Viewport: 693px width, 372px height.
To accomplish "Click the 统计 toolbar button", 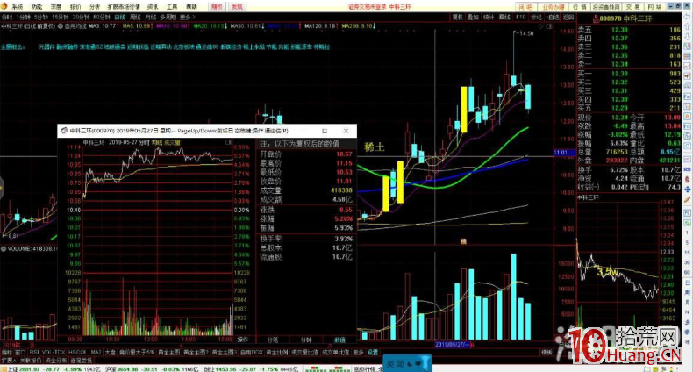I will coord(489,17).
